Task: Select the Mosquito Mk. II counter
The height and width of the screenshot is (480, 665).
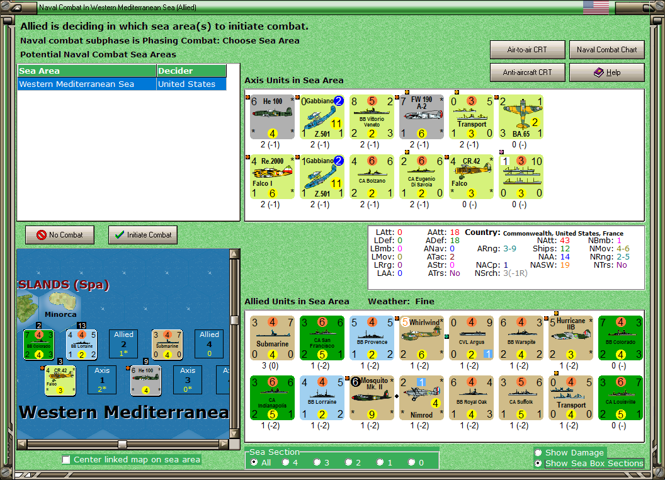Action: [x=372, y=397]
